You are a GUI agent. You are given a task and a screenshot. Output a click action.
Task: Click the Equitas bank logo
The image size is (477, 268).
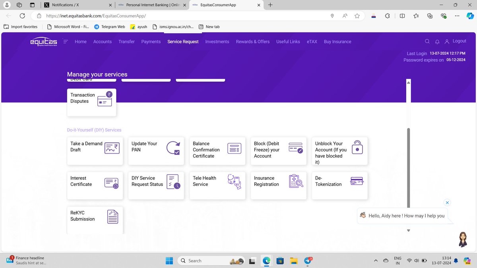coord(44,42)
